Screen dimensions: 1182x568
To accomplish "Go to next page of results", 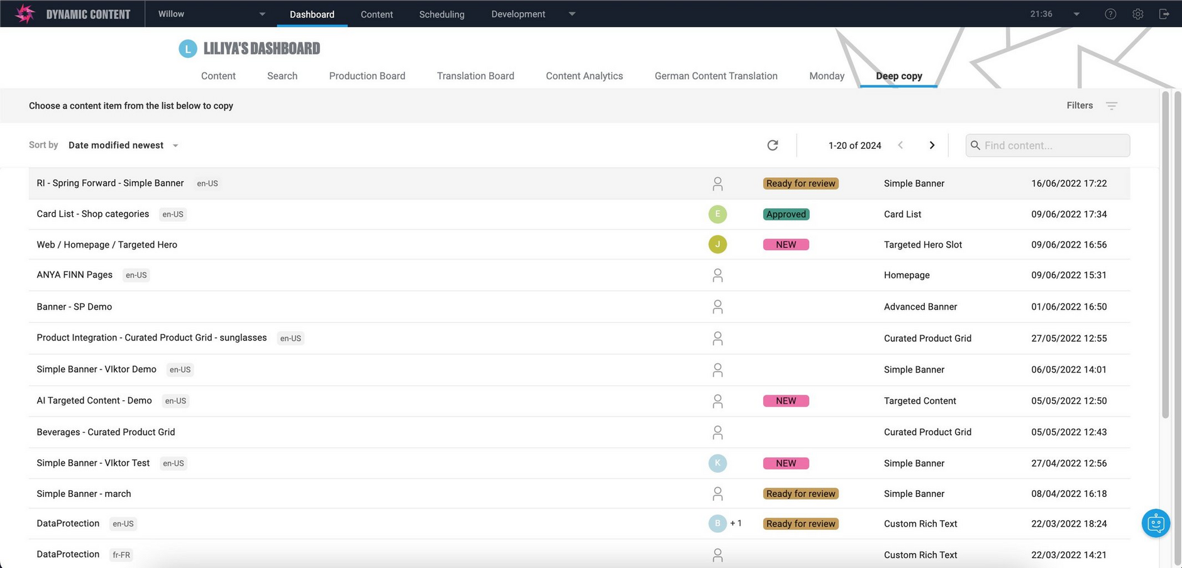I will coord(932,145).
